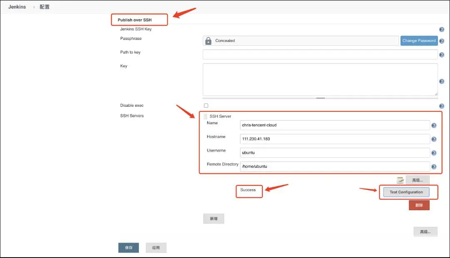The width and height of the screenshot is (450, 258).
Task: Expand advanced settings next to notepad icon
Action: [x=417, y=180]
